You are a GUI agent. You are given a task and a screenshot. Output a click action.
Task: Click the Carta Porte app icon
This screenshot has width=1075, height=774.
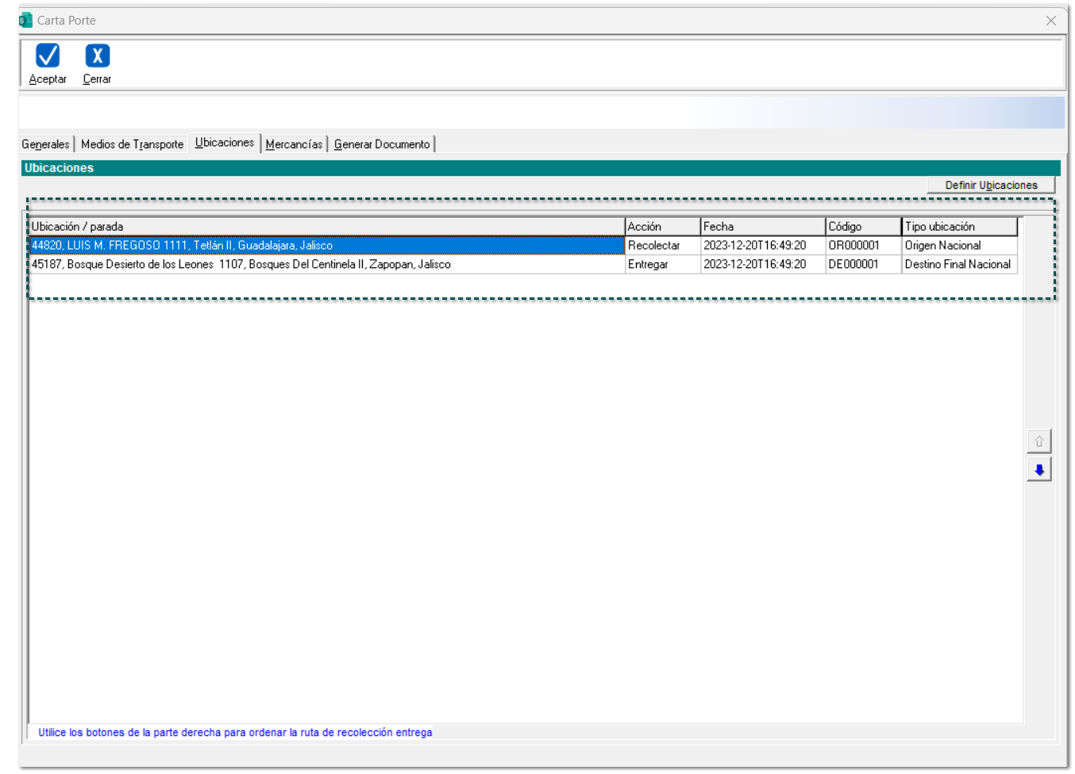25,21
